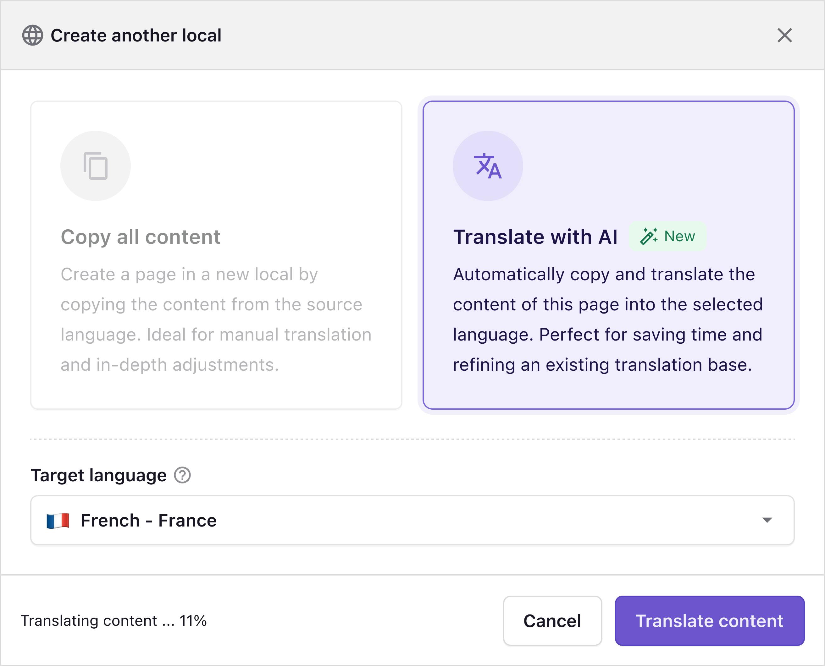The width and height of the screenshot is (825, 666).
Task: Click the Target language help question icon
Action: [182, 475]
